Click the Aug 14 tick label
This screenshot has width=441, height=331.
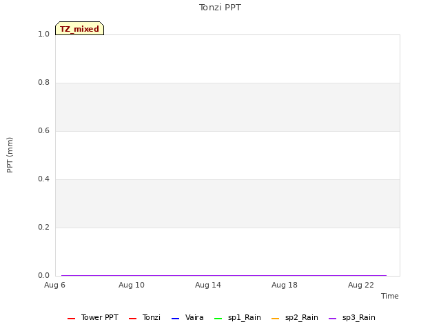[x=208, y=285]
